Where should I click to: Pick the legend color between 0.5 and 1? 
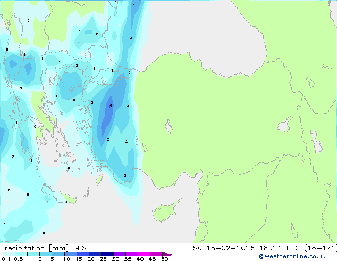coord(21,254)
